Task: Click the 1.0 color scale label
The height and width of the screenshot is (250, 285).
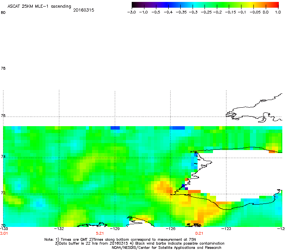Action: click(x=278, y=12)
